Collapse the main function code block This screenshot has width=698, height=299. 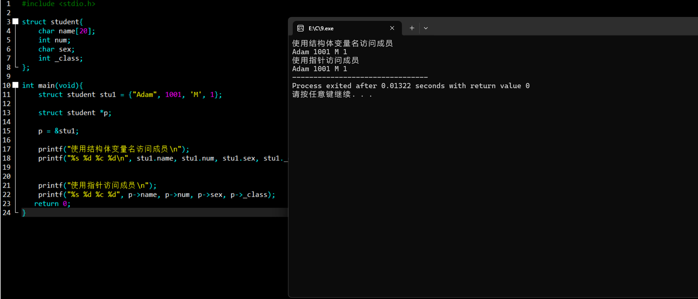click(x=15, y=85)
